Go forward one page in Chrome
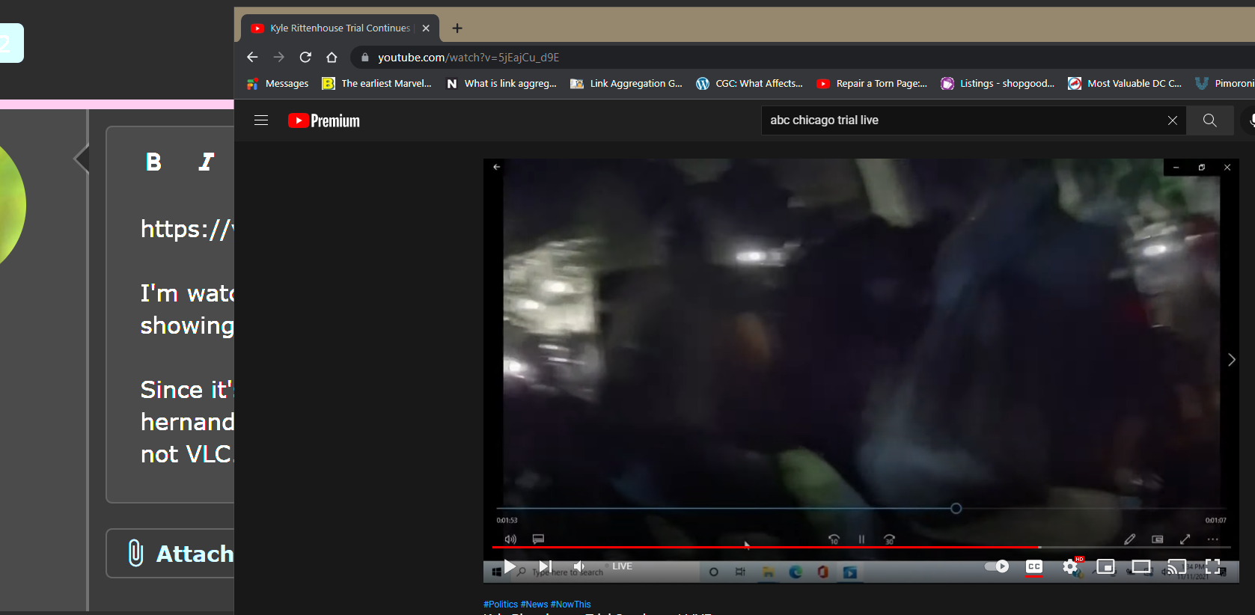 [x=278, y=57]
